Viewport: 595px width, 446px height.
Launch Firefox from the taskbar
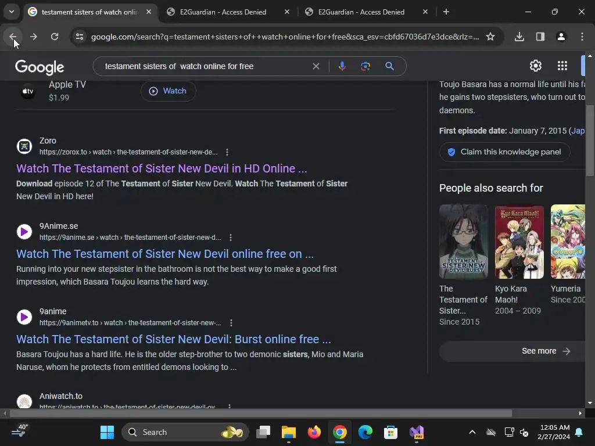pyautogui.click(x=314, y=432)
